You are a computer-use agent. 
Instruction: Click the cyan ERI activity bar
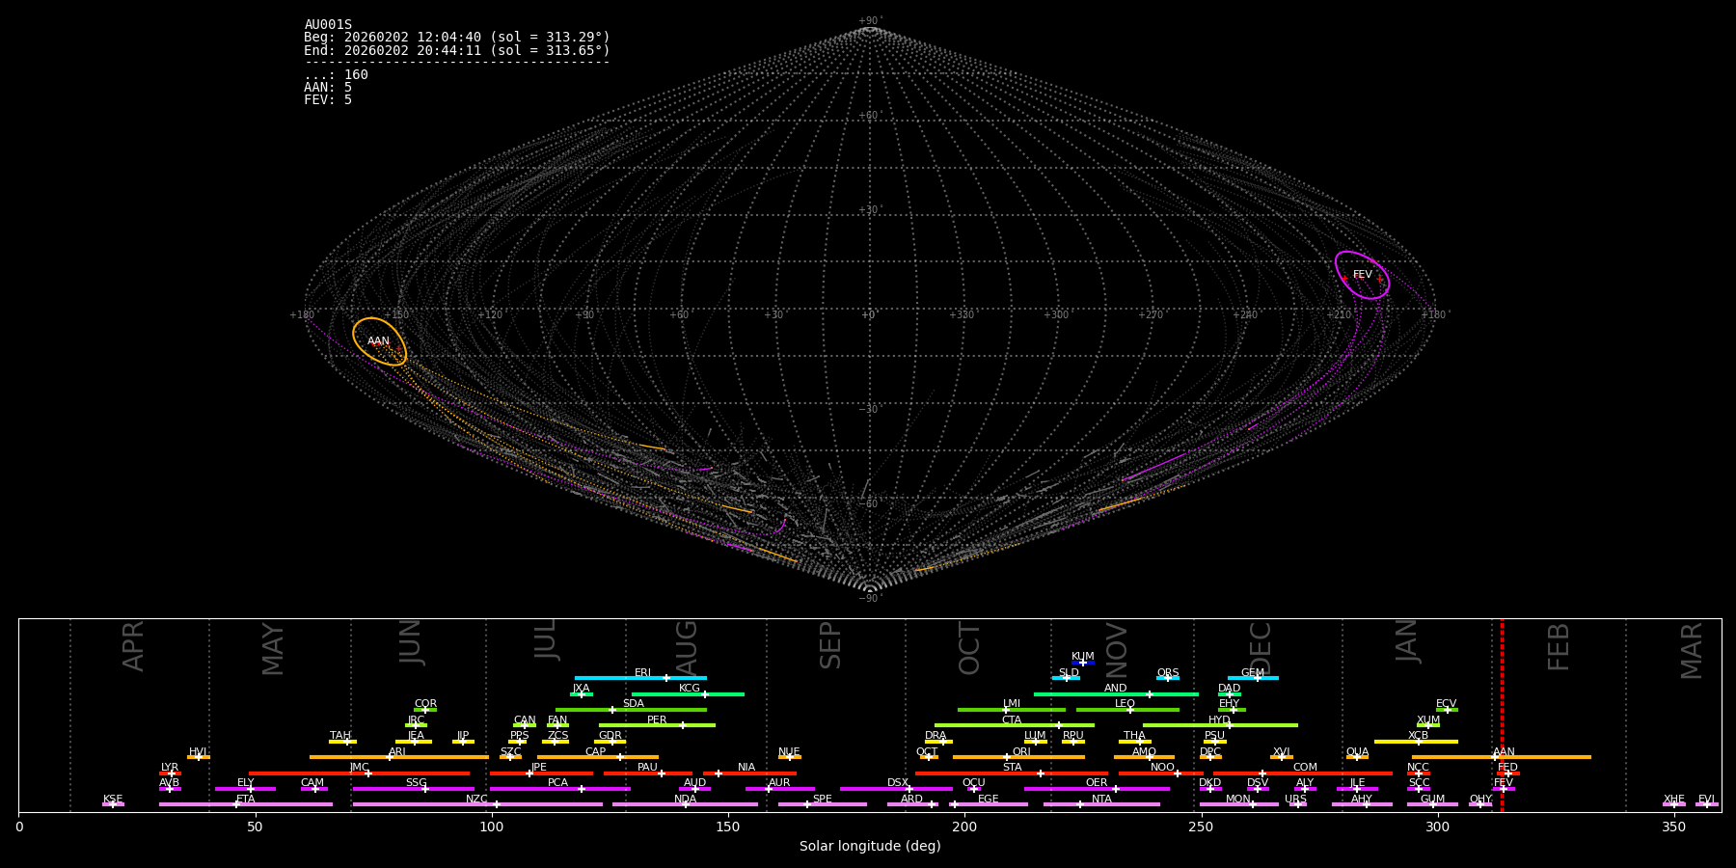tap(640, 678)
